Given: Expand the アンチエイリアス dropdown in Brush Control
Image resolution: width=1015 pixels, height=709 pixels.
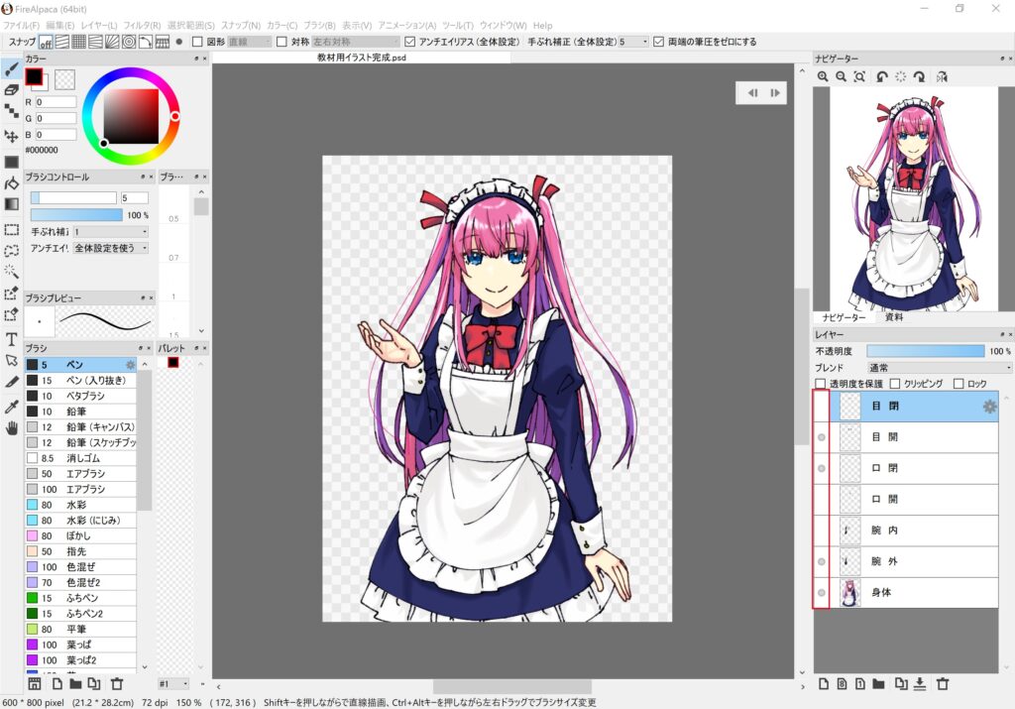Looking at the screenshot, I should click(x=111, y=247).
